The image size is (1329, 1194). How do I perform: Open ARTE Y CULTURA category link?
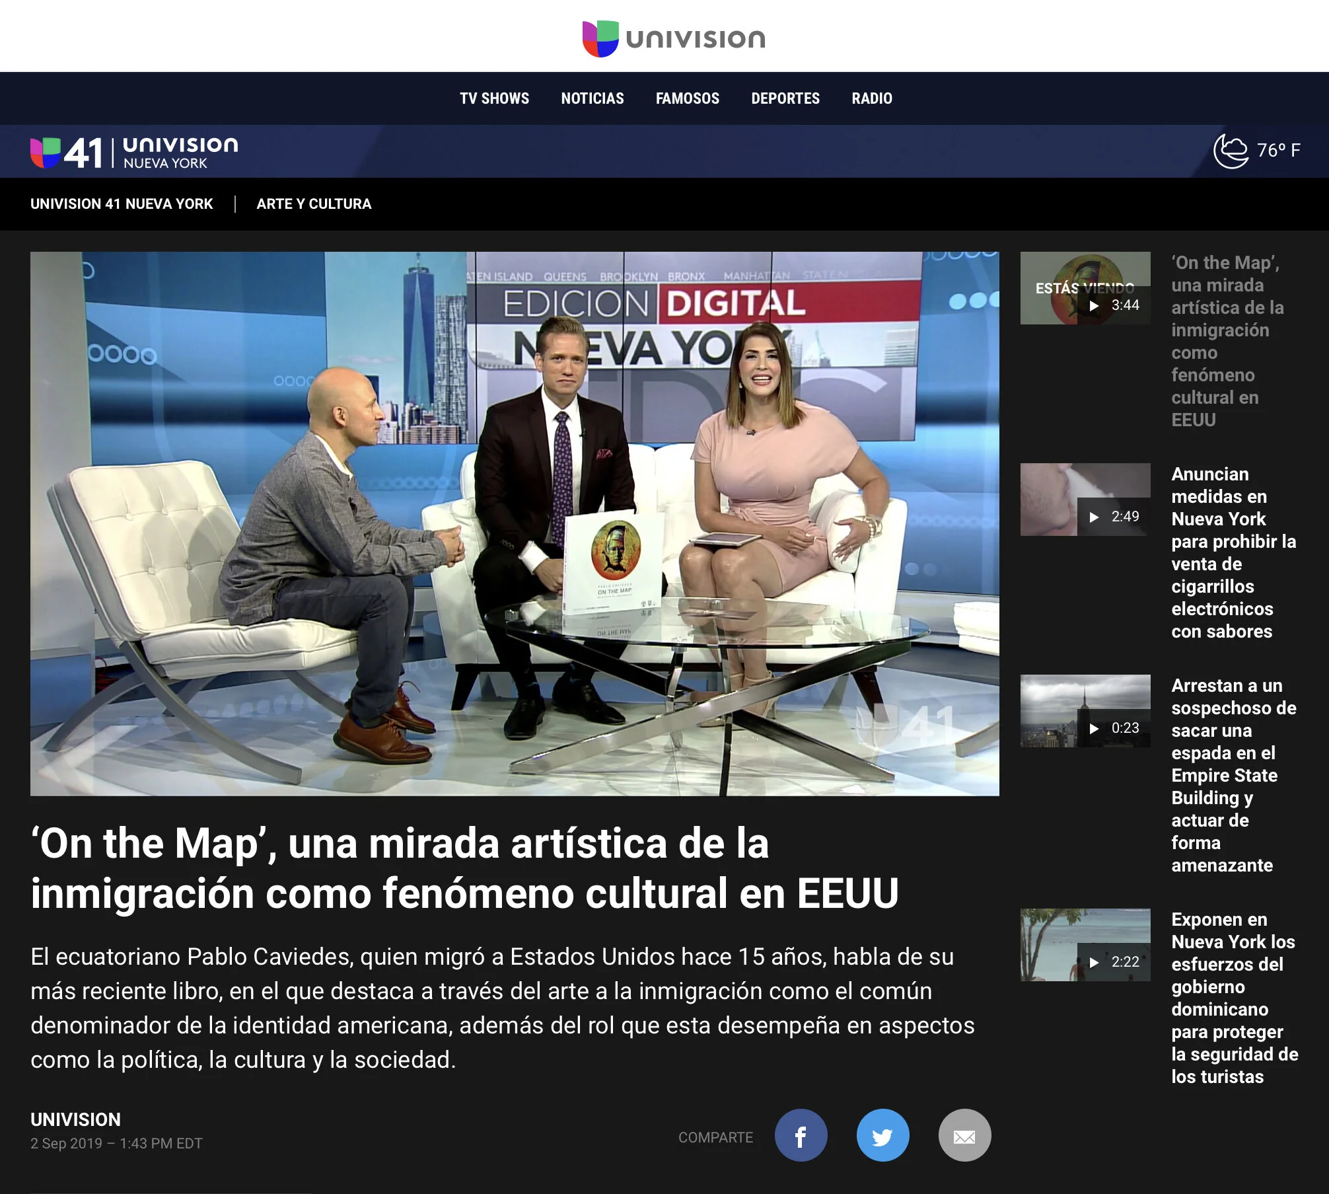pos(314,204)
